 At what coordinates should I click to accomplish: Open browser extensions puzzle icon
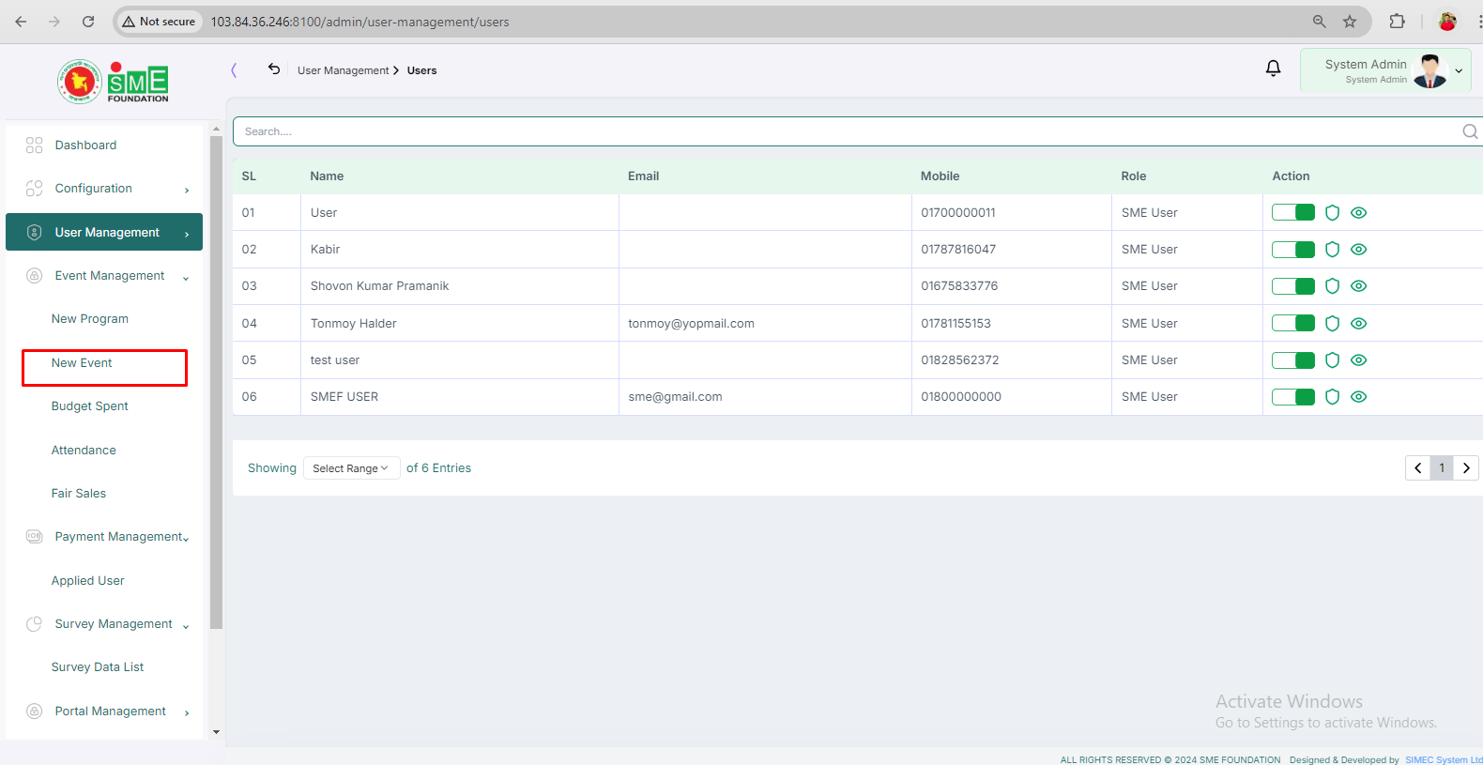1397,22
